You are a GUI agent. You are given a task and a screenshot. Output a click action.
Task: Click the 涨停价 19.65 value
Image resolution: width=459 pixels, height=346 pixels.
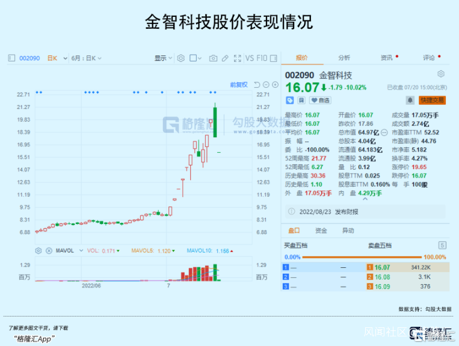[x=419, y=167]
